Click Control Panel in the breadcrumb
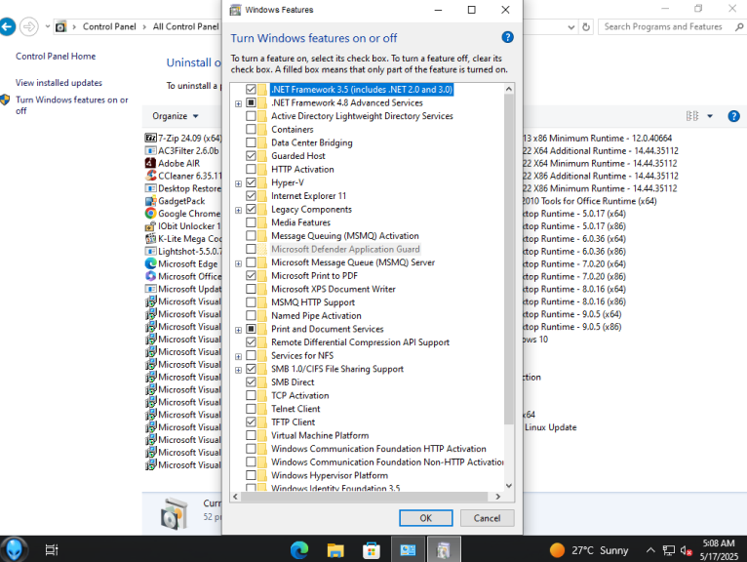Image resolution: width=747 pixels, height=562 pixels. (x=109, y=26)
